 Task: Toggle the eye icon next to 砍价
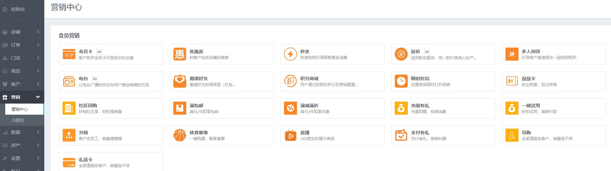pos(427,51)
